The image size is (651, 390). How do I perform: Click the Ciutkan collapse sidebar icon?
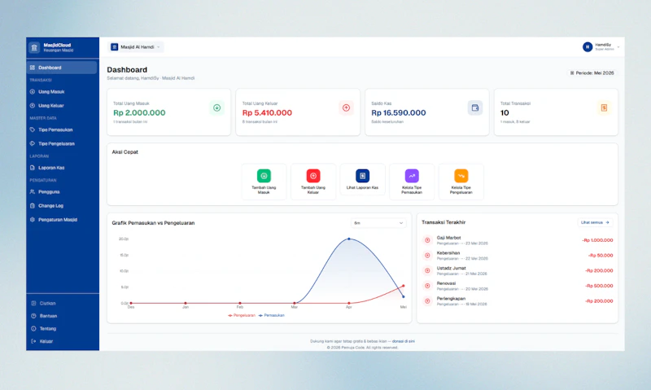click(x=33, y=303)
